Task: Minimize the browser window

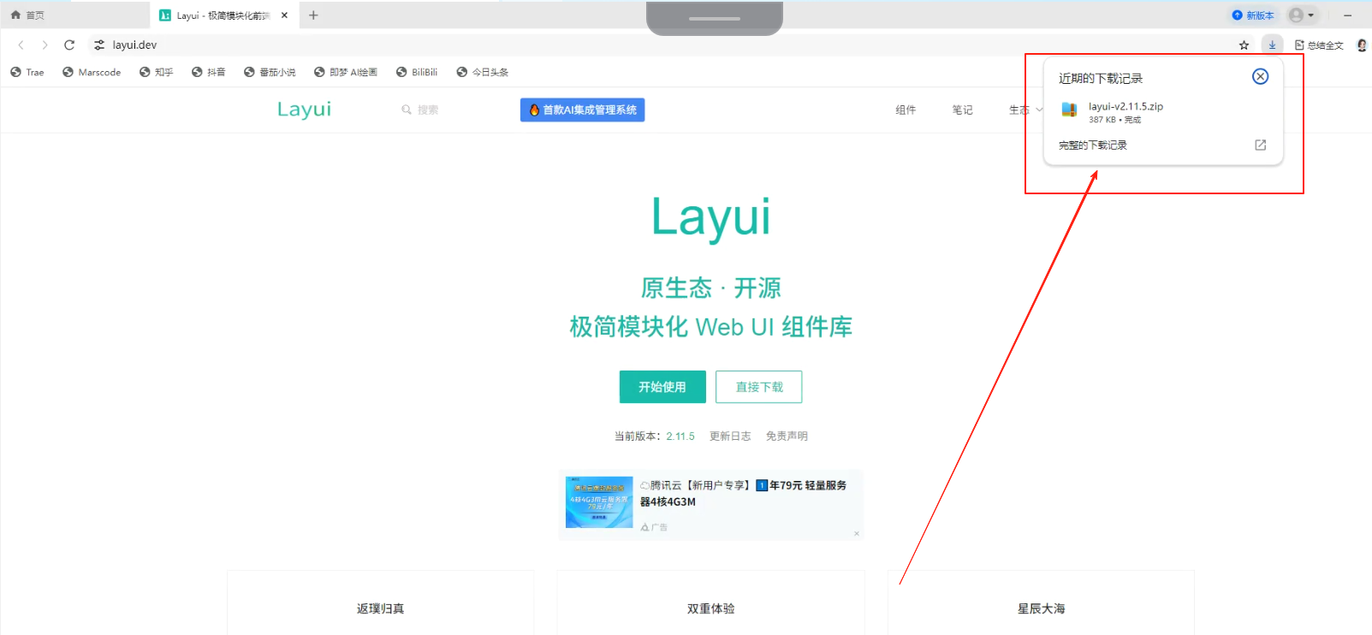Action: (1347, 15)
